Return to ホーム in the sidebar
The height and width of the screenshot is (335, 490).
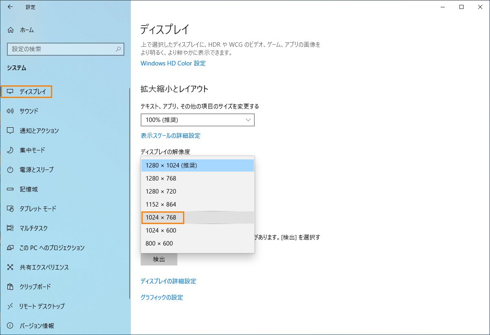[x=22, y=30]
